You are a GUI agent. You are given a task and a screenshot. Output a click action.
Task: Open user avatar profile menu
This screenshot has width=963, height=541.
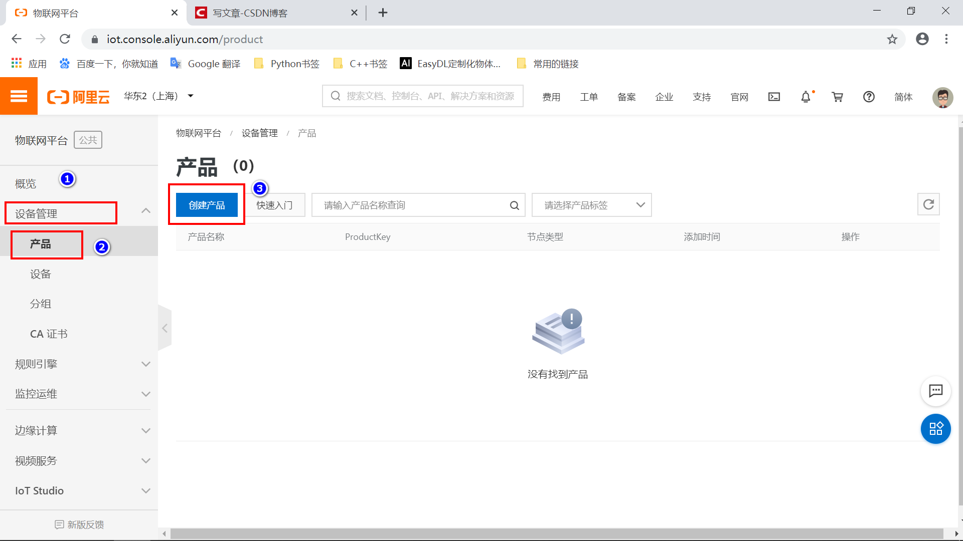point(942,97)
